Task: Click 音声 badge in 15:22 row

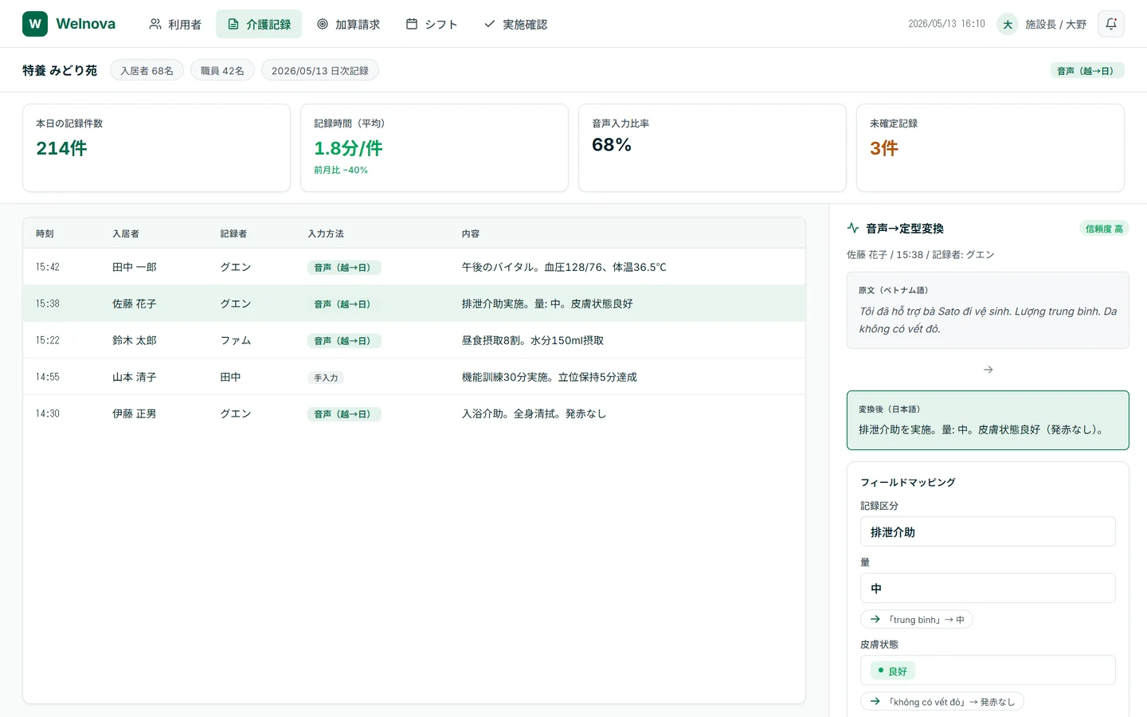Action: click(344, 341)
